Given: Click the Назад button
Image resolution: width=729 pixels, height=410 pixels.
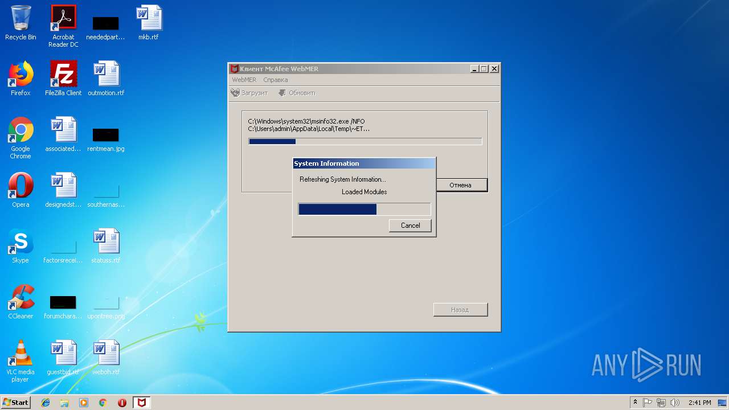Looking at the screenshot, I should click(460, 310).
